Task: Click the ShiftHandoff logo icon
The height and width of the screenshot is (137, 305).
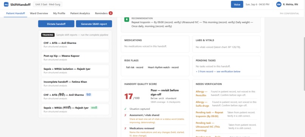Action: [6, 4]
